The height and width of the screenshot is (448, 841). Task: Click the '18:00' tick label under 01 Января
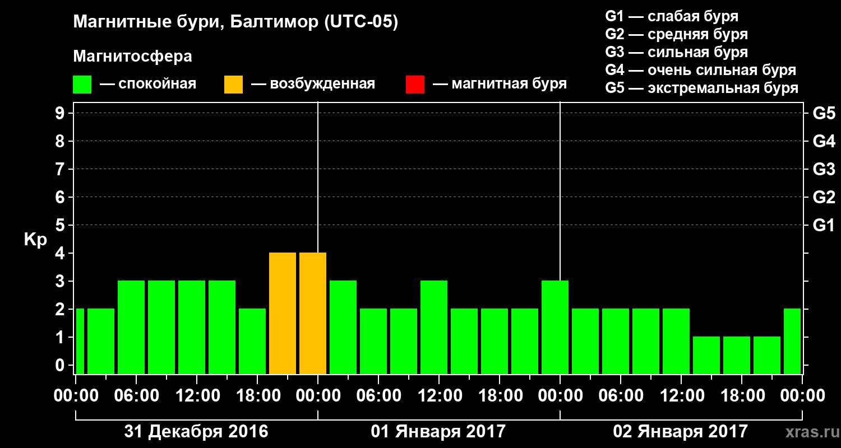500,396
